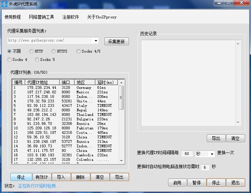Click 清空 button below proxy list
The height and width of the screenshot is (193, 251).
pos(100,177)
